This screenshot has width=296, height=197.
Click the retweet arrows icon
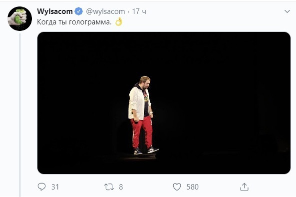click(109, 187)
